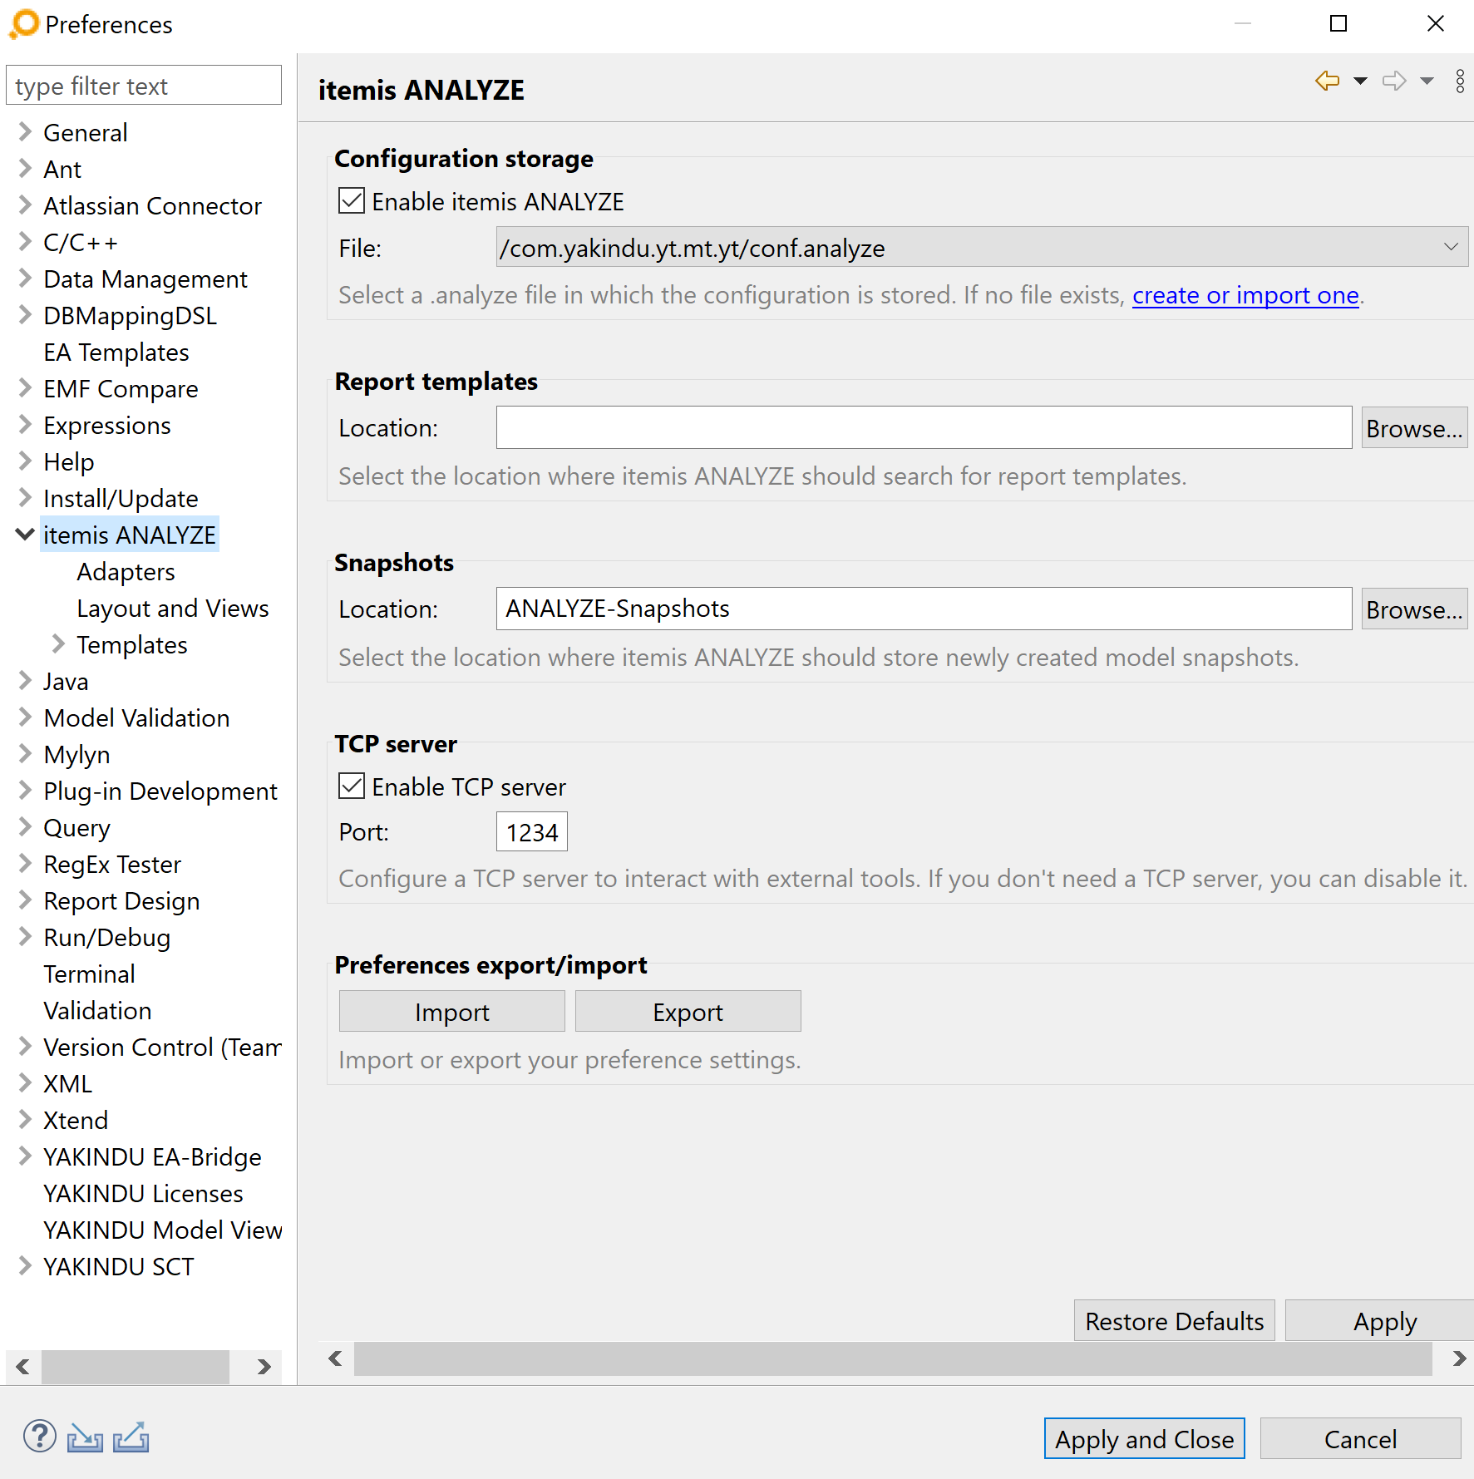Open the back history dropdown arrow

click(x=1361, y=81)
